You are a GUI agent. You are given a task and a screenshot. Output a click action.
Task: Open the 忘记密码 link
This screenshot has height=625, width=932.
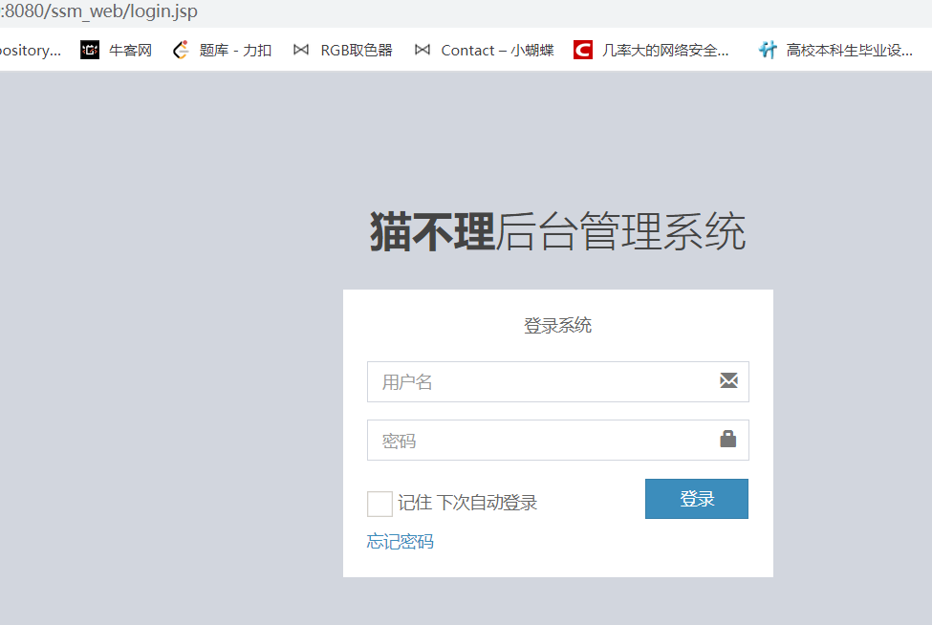point(400,542)
